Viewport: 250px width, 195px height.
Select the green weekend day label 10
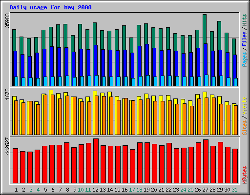click(x=81, y=190)
